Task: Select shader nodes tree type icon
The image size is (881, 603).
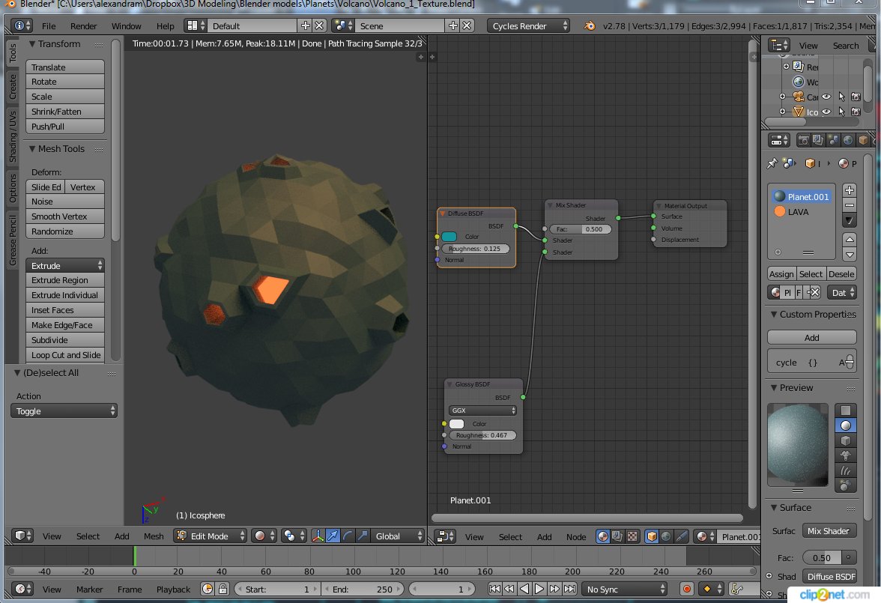Action: [x=603, y=536]
